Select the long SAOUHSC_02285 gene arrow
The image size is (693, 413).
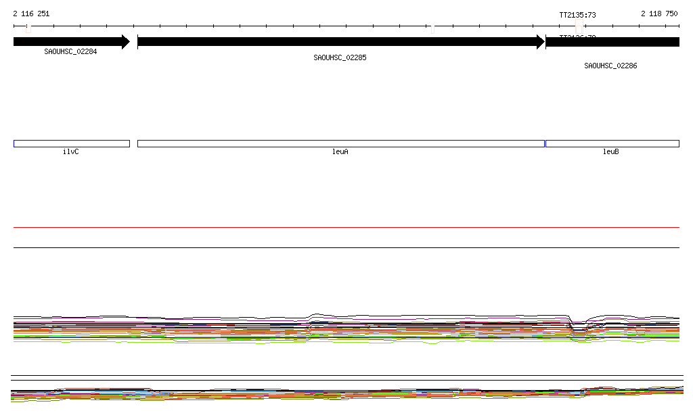point(341,42)
